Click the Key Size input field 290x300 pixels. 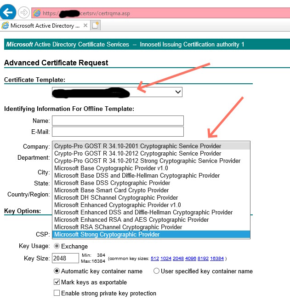point(66,258)
